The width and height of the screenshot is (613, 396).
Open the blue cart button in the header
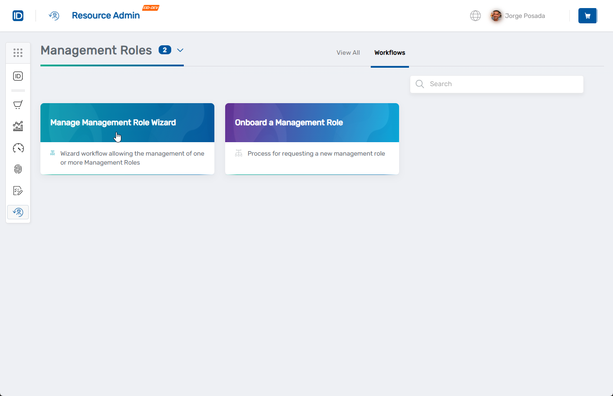[587, 15]
